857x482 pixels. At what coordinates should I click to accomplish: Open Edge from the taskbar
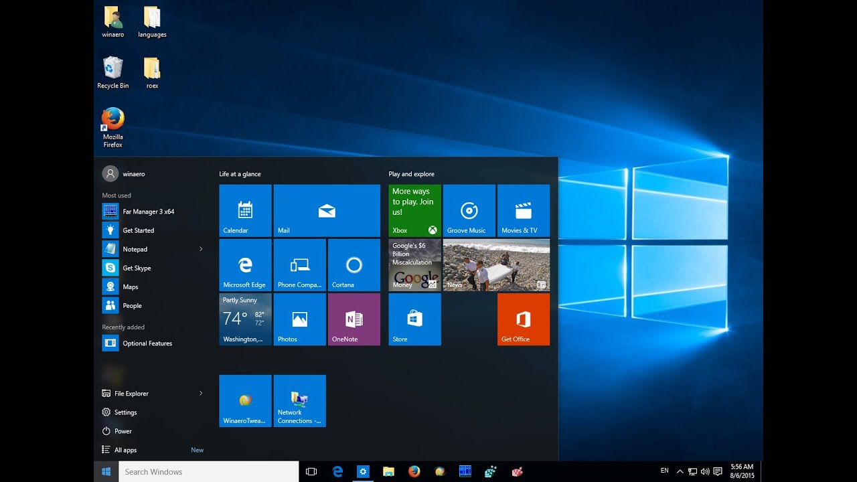pyautogui.click(x=337, y=471)
